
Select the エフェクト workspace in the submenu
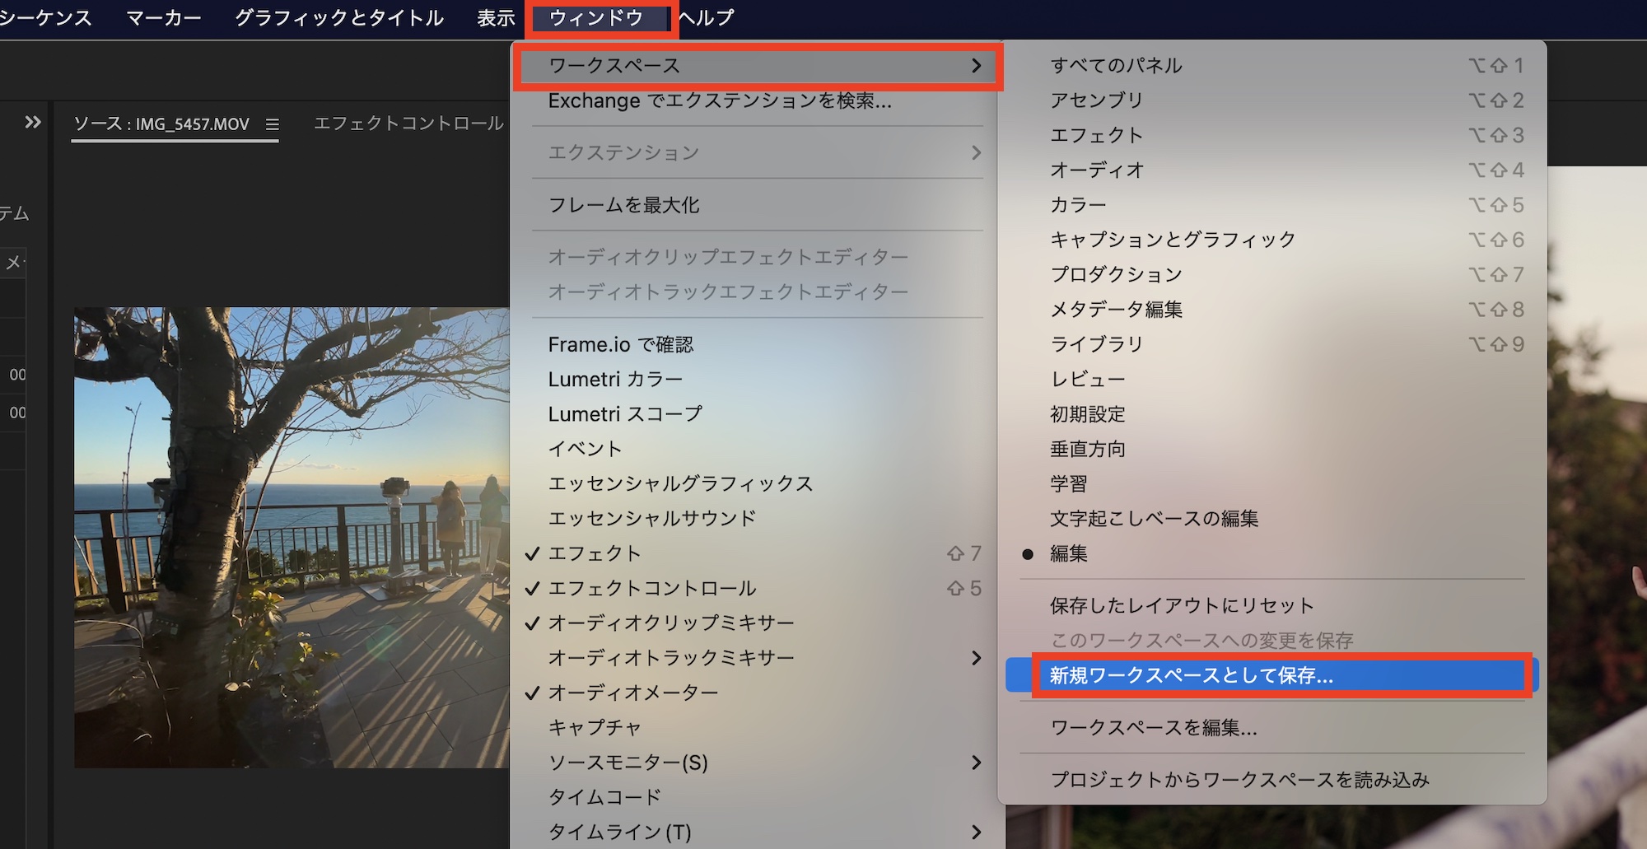pos(1272,135)
